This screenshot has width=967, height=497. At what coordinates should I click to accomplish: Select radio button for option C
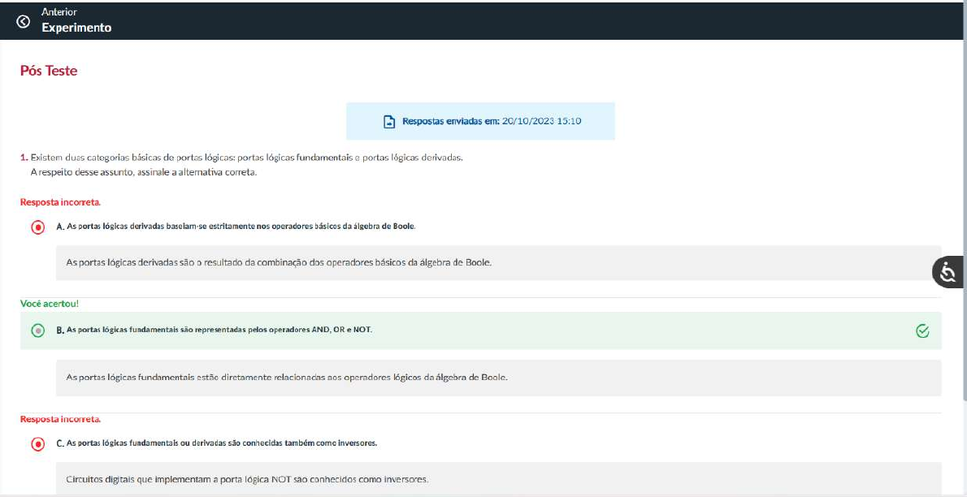[x=37, y=444]
